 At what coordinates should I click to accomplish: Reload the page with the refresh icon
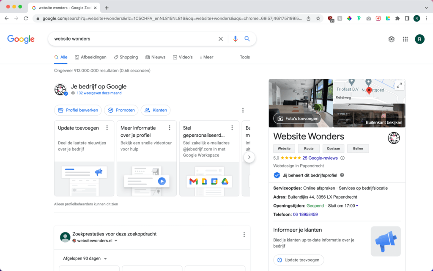(26, 19)
